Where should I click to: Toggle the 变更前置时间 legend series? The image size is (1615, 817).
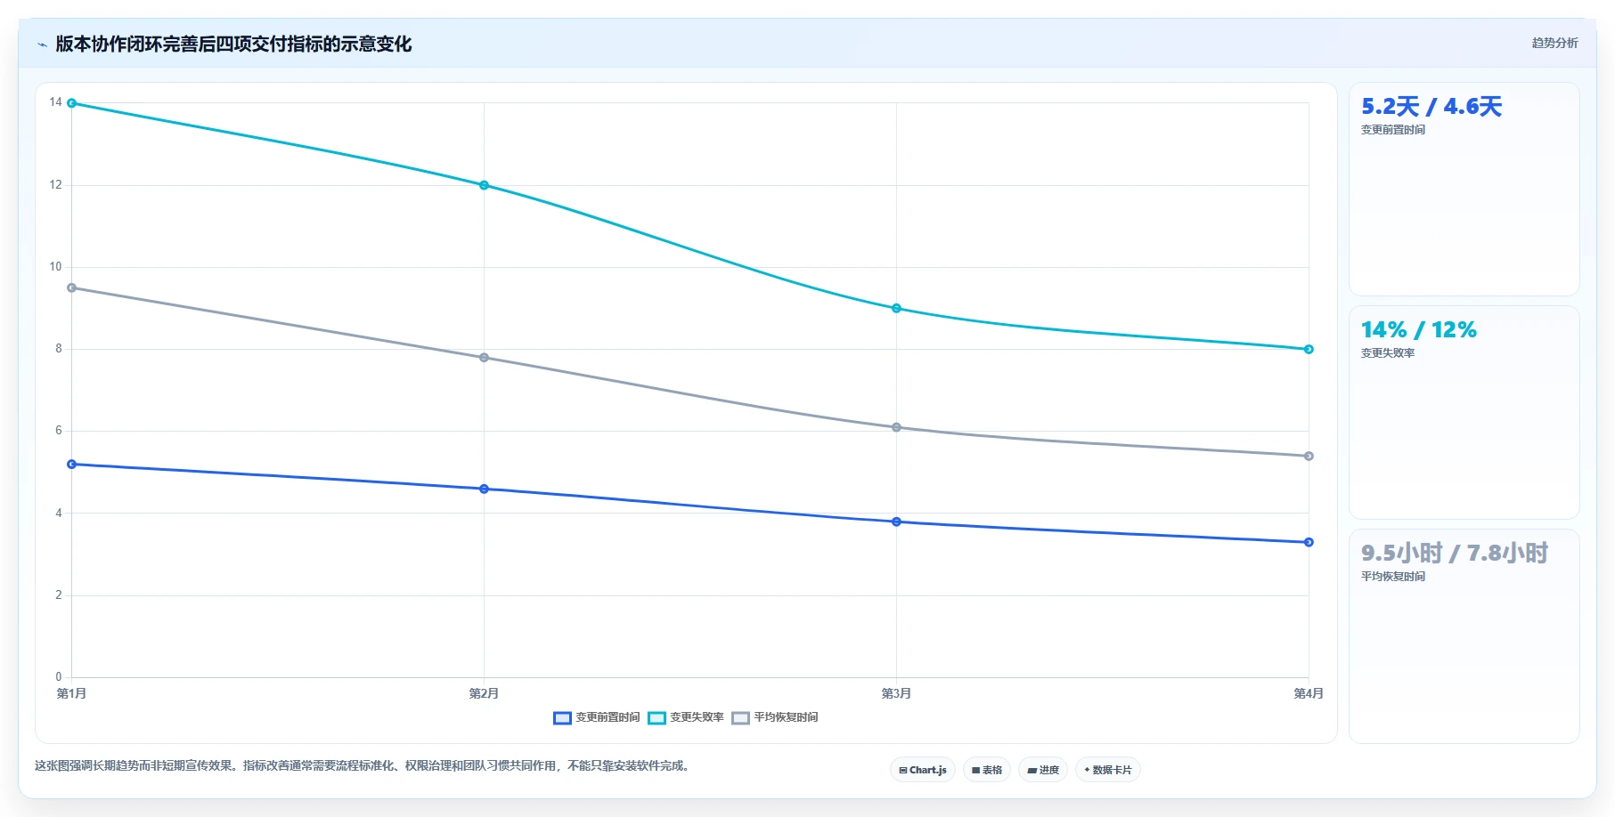(597, 717)
